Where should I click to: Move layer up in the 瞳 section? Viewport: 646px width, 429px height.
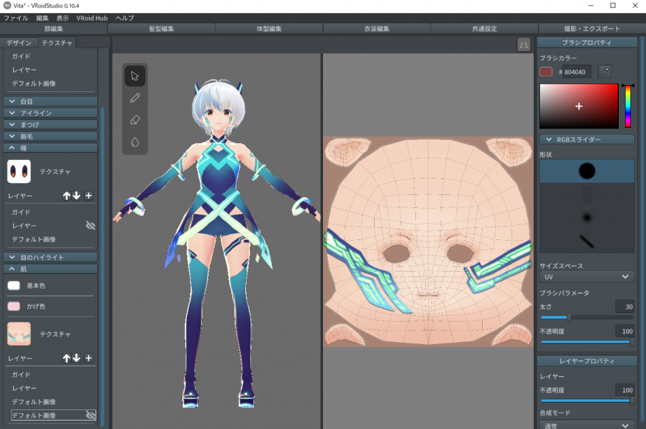coord(66,196)
